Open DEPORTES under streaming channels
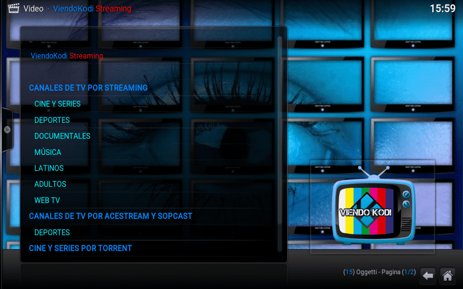The image size is (463, 289). tap(52, 120)
